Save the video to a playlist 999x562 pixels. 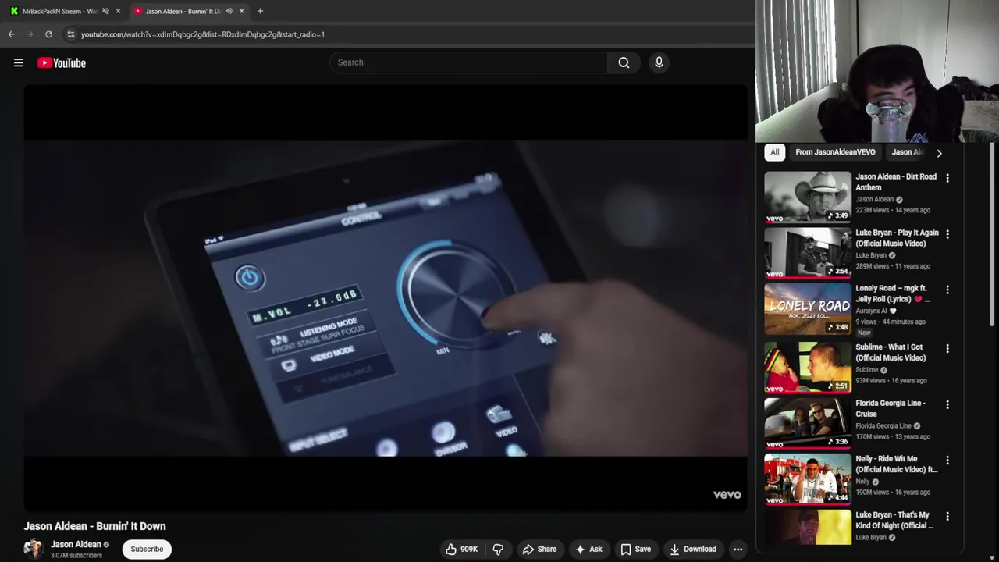[x=635, y=550]
